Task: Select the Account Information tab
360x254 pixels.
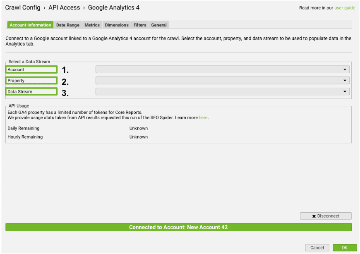Action: 30,25
